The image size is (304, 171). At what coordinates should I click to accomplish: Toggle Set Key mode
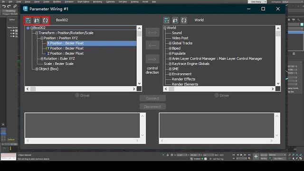tap(264, 159)
